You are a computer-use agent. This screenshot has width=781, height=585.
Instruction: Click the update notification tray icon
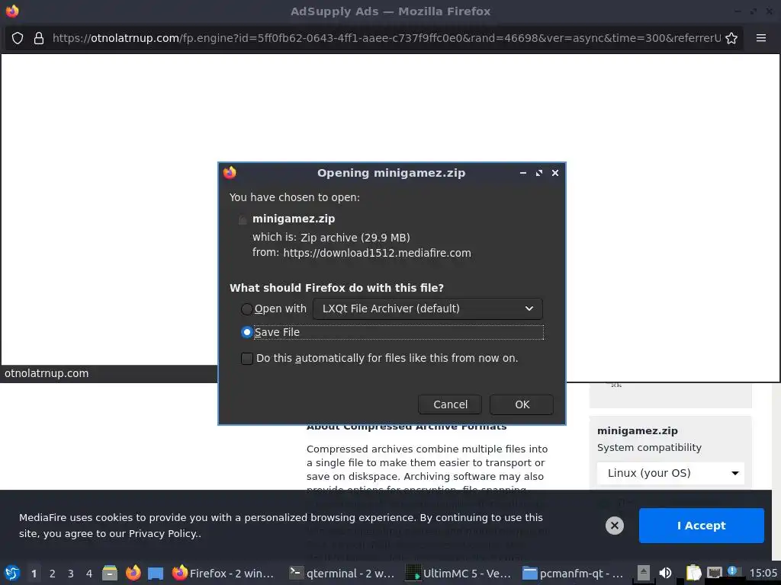tap(733, 571)
